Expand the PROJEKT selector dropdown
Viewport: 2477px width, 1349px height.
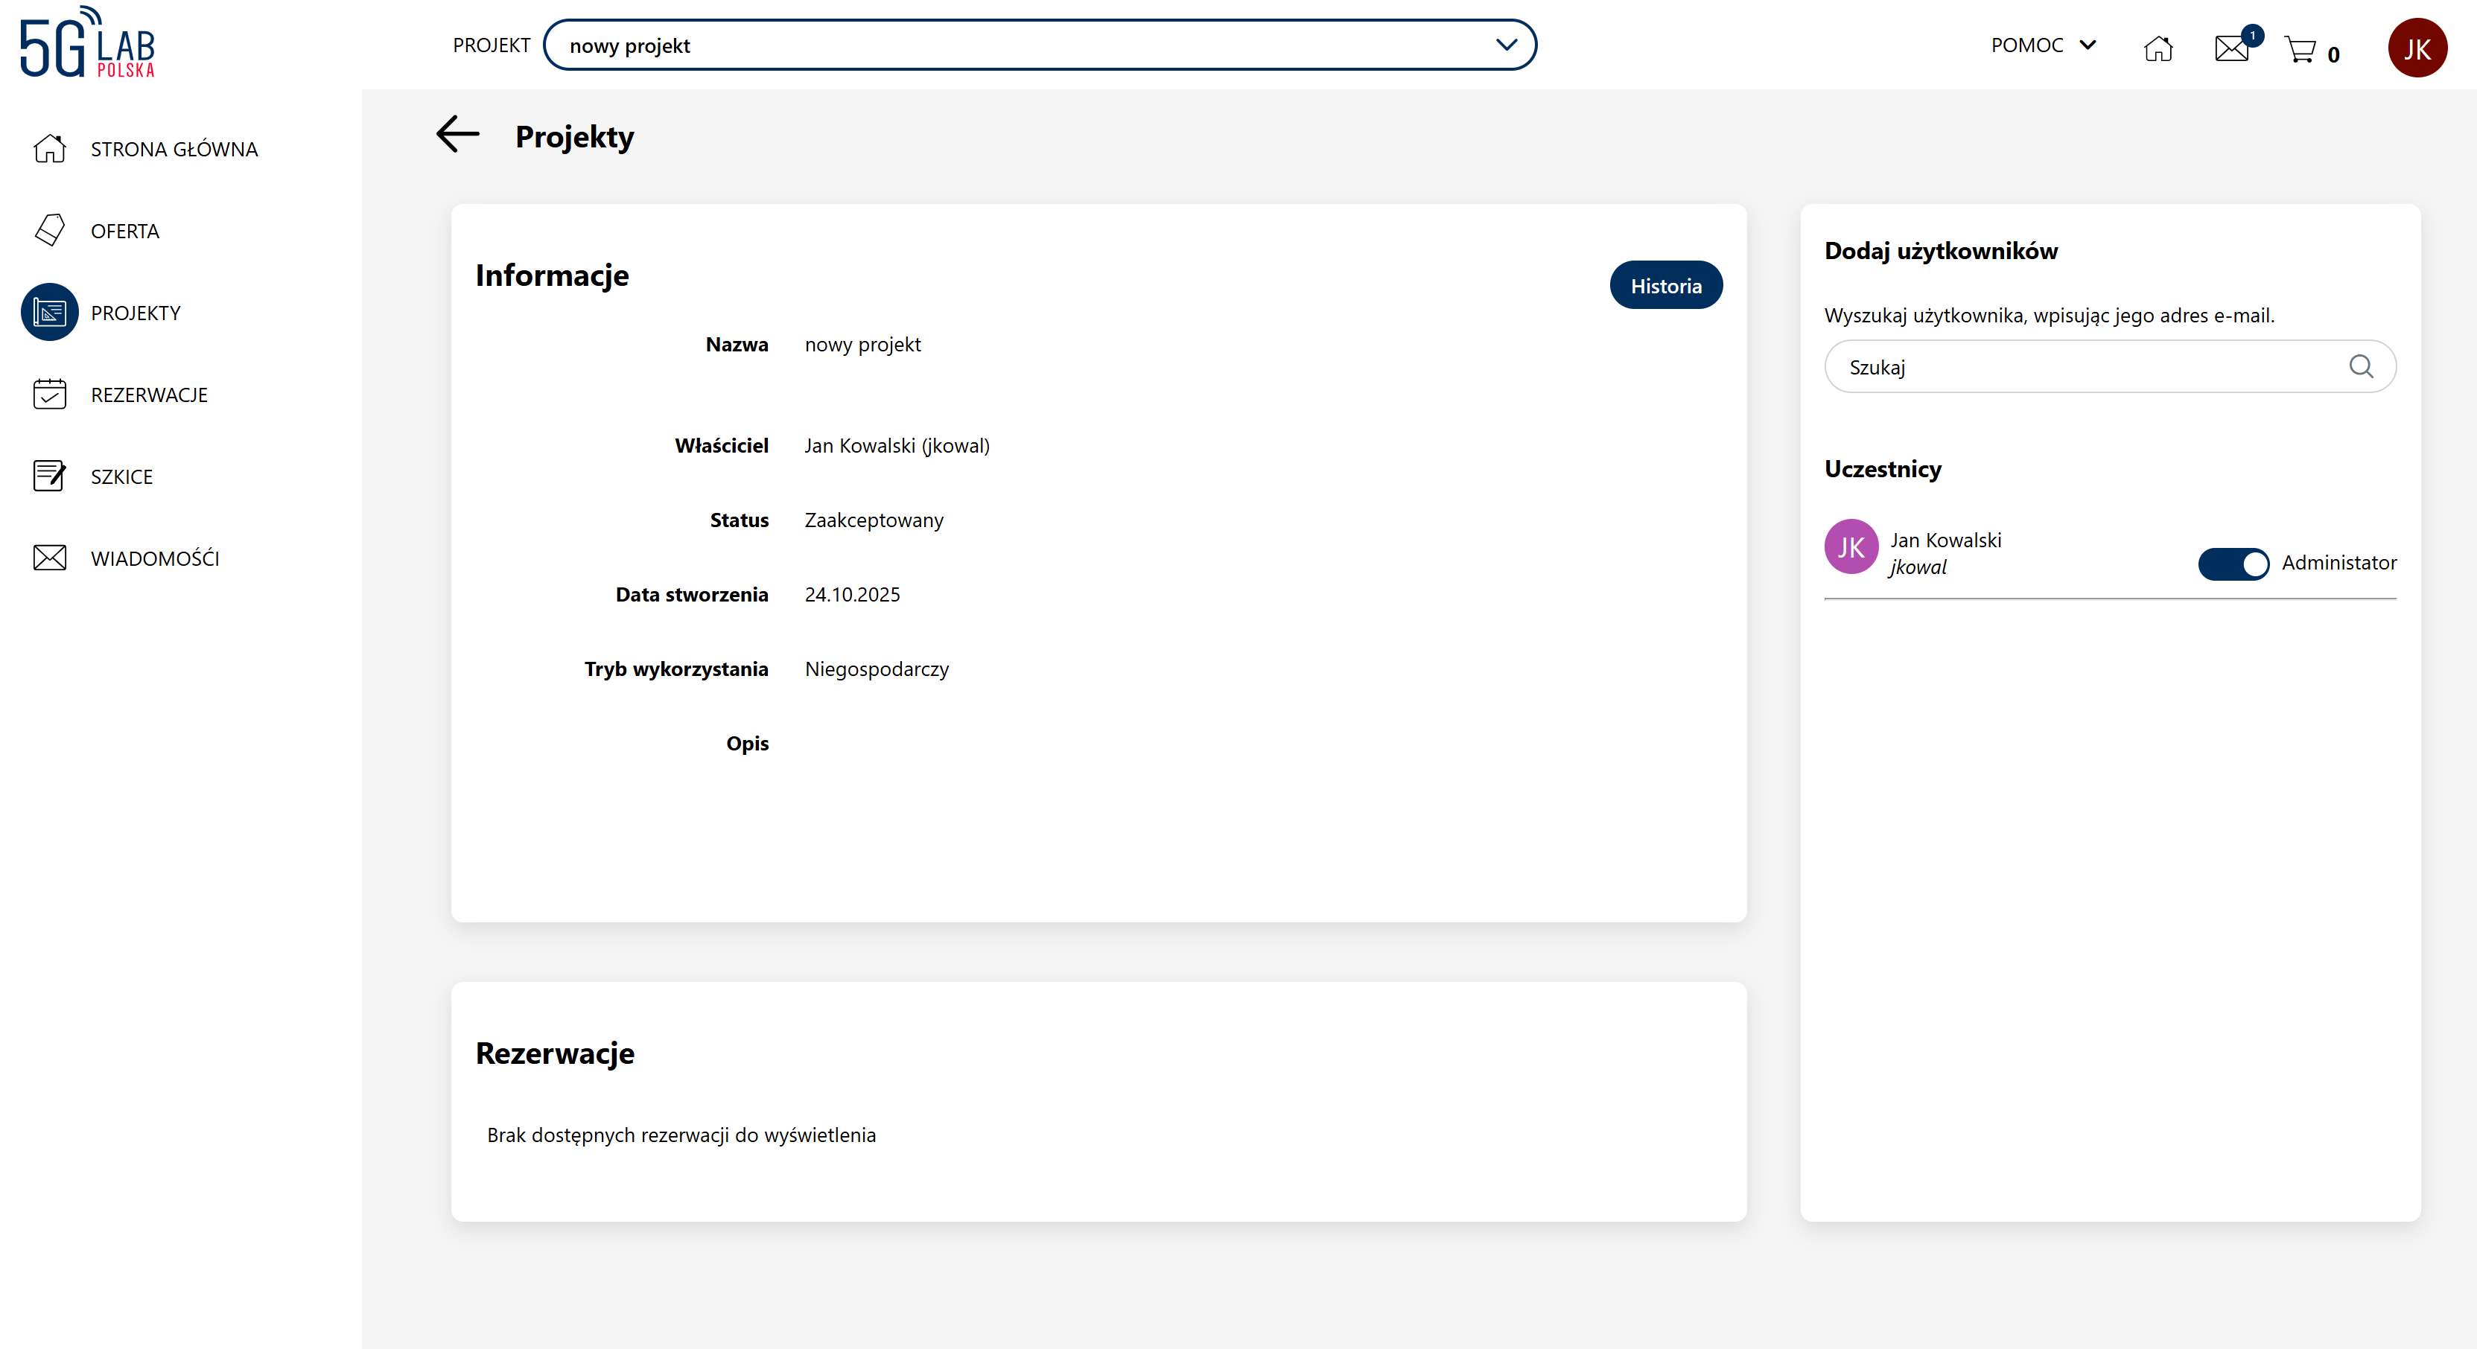(1038, 45)
